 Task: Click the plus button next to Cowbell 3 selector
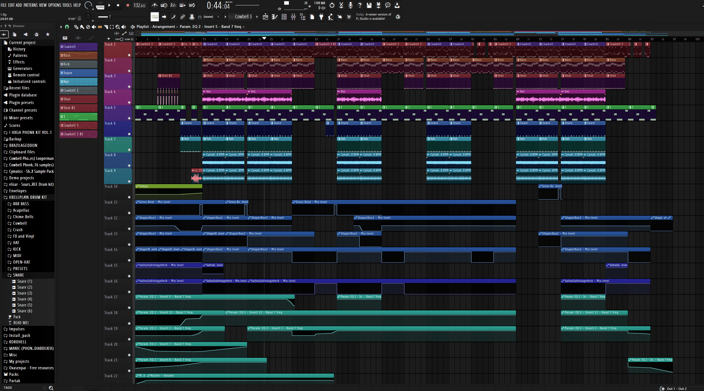point(257,17)
